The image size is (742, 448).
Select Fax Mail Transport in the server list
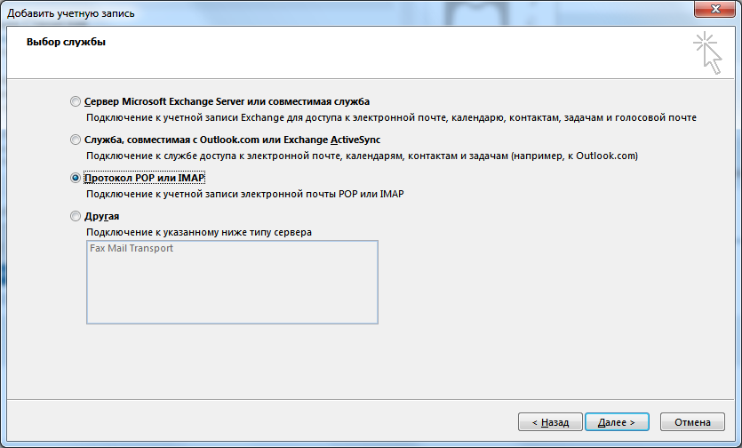132,249
